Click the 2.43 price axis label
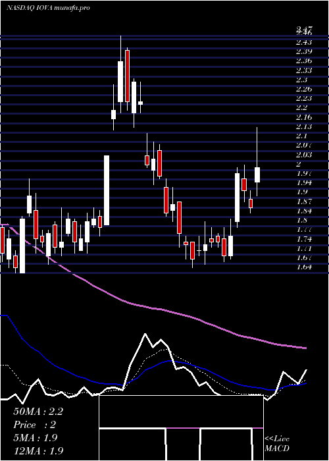This screenshot has width=329, height=461. pyautogui.click(x=304, y=42)
